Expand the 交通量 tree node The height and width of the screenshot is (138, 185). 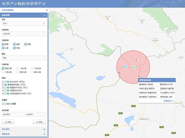(x=3, y=104)
